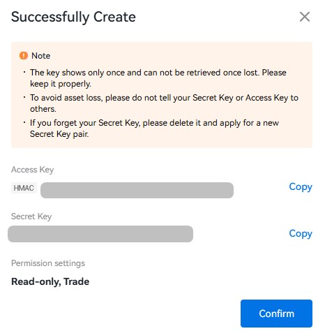
Task: Click the word 'others.' in the note
Action: (x=43, y=109)
